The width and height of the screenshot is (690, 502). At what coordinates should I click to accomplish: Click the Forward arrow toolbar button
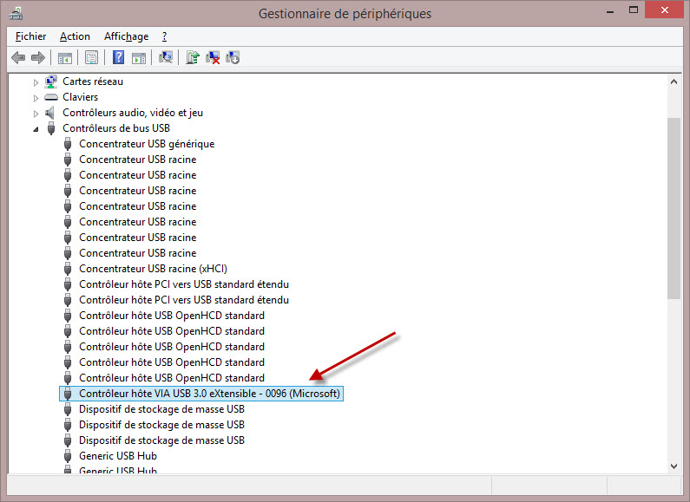click(37, 58)
